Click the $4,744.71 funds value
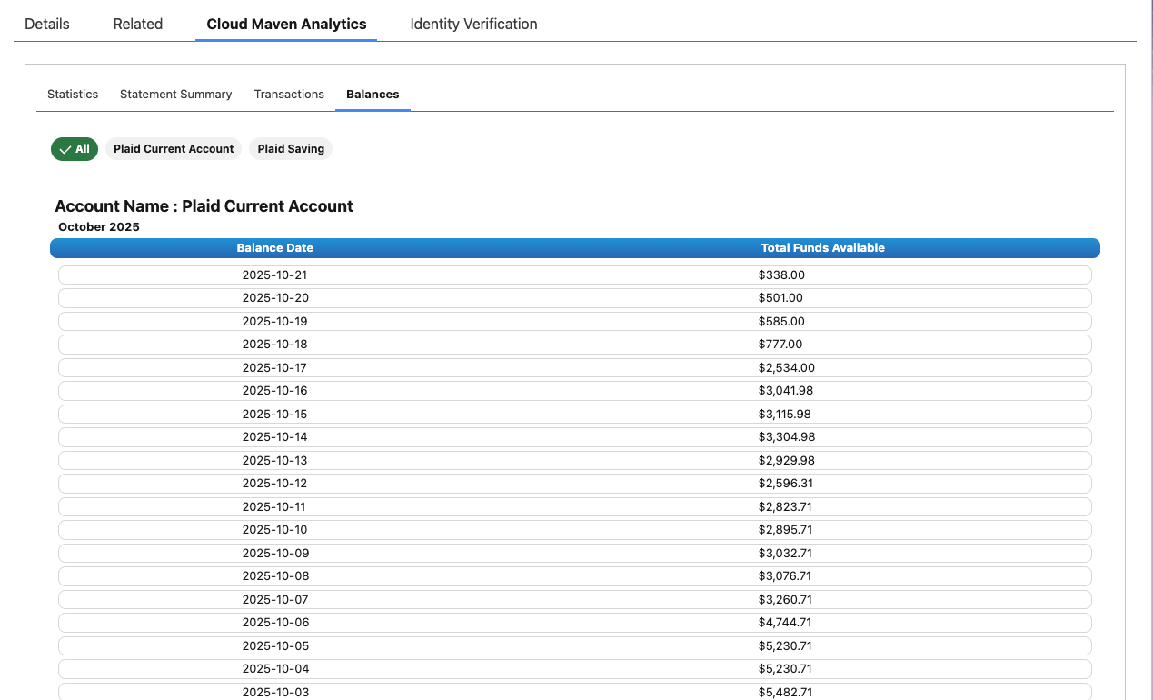The image size is (1153, 700). (785, 623)
